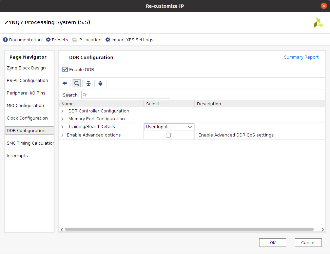Image resolution: width=330 pixels, height=254 pixels.
Task: Click the Cancel button
Action: tap(308, 243)
